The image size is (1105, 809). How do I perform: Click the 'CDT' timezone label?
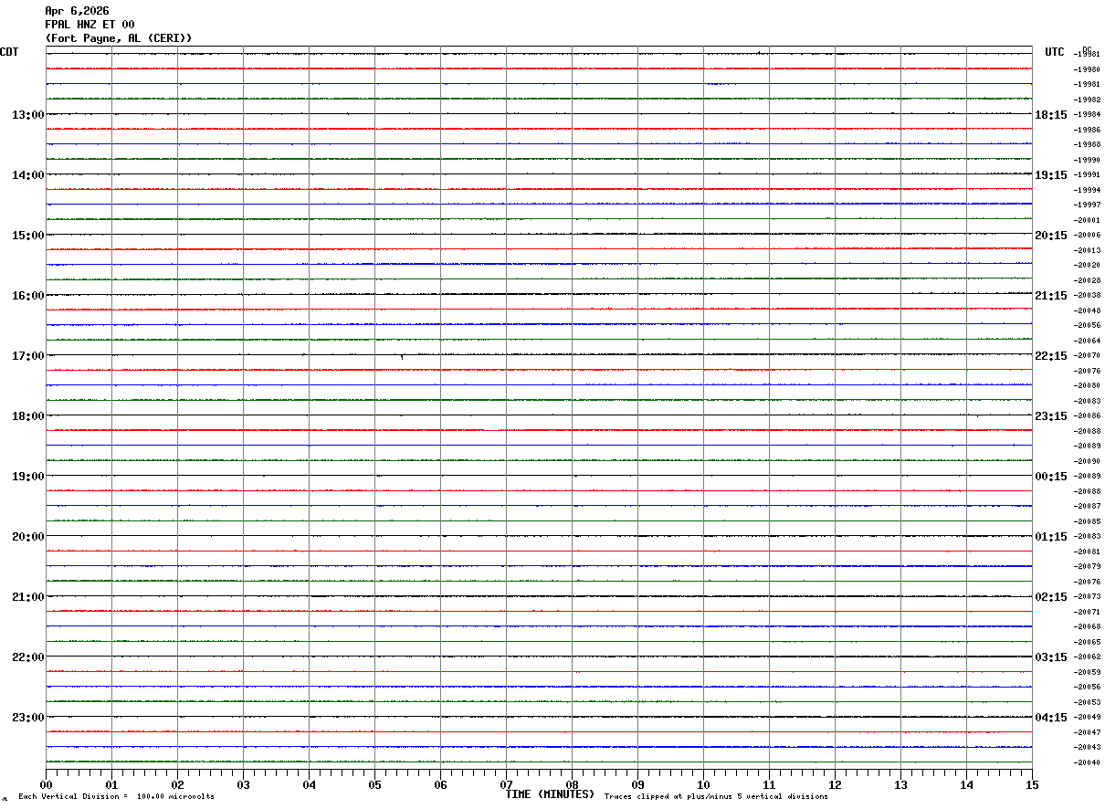click(x=9, y=52)
